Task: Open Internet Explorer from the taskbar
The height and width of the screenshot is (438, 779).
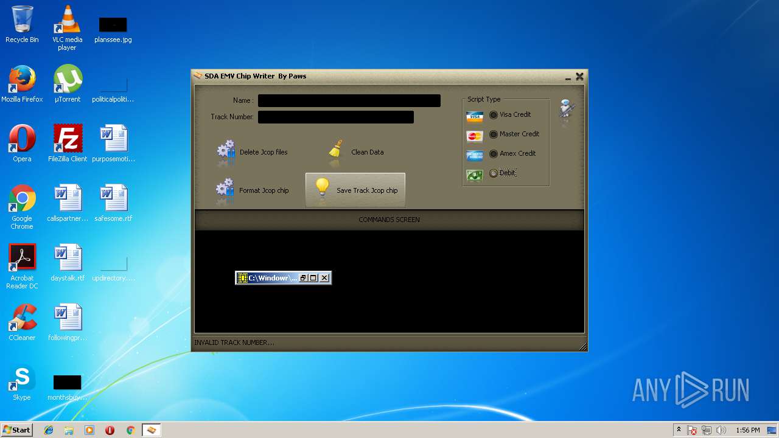Action: pos(49,430)
